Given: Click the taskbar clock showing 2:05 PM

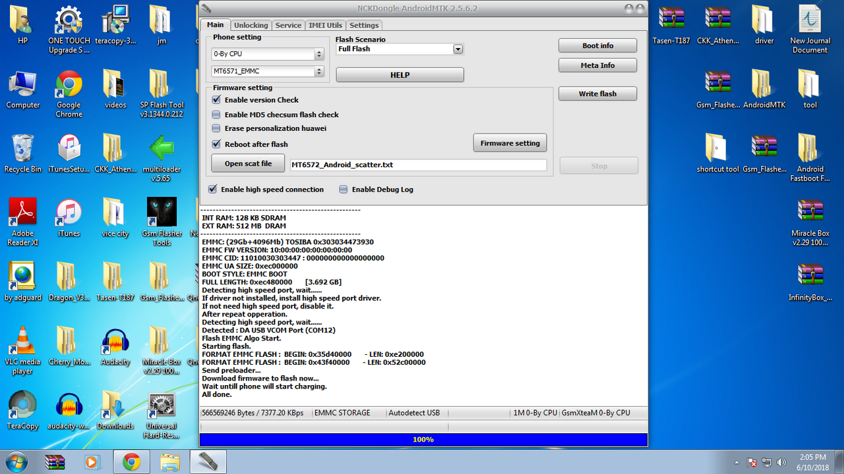Looking at the screenshot, I should (x=812, y=461).
